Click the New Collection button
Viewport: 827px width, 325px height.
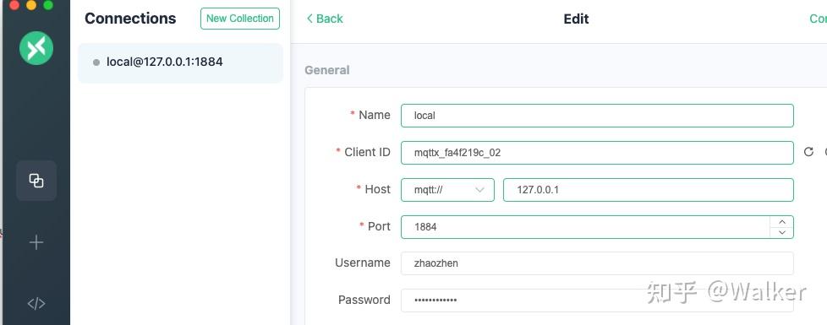[x=240, y=19]
